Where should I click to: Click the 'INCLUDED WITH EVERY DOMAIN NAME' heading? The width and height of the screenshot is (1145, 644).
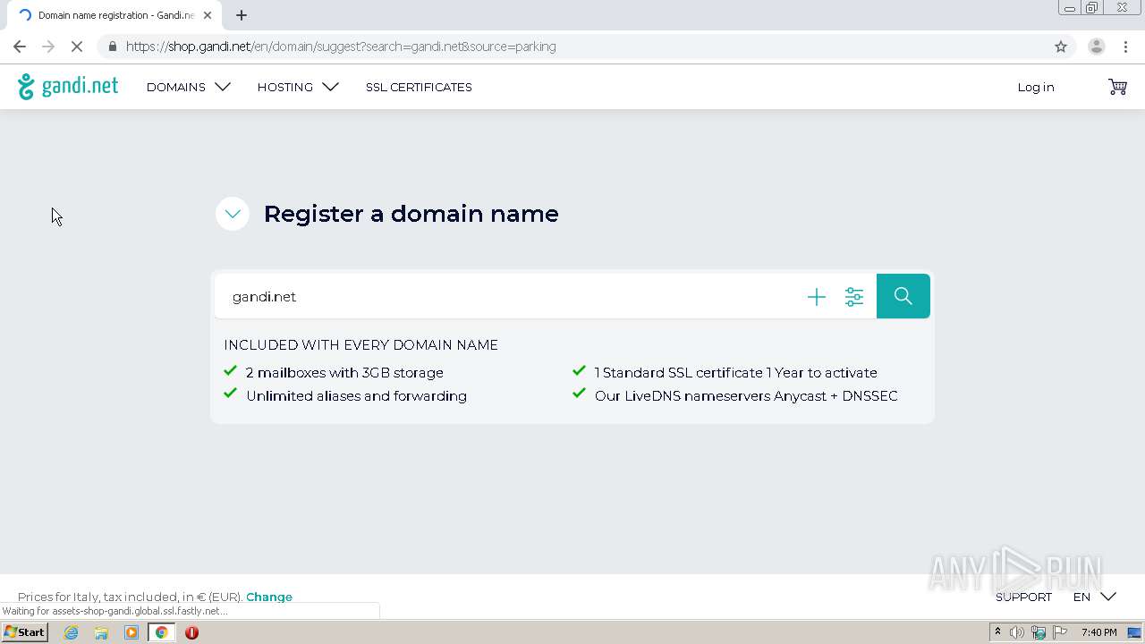coord(361,345)
